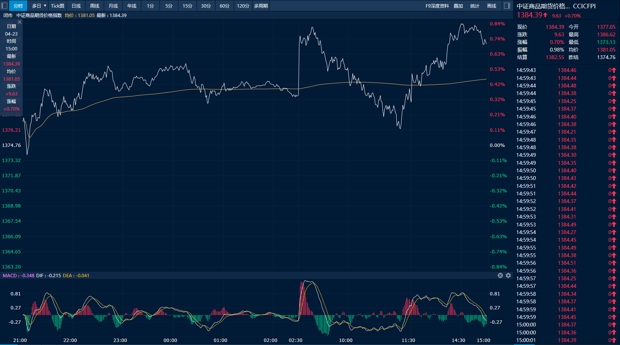Activate the 画线 drawing tool
The height and width of the screenshot is (345, 620).
[492, 6]
